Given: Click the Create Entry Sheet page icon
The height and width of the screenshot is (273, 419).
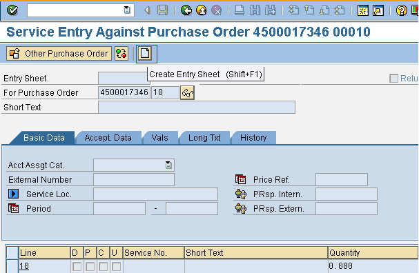Looking at the screenshot, I should coord(145,53).
